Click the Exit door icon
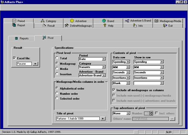This screenshot has width=188, height=135. (165, 25)
